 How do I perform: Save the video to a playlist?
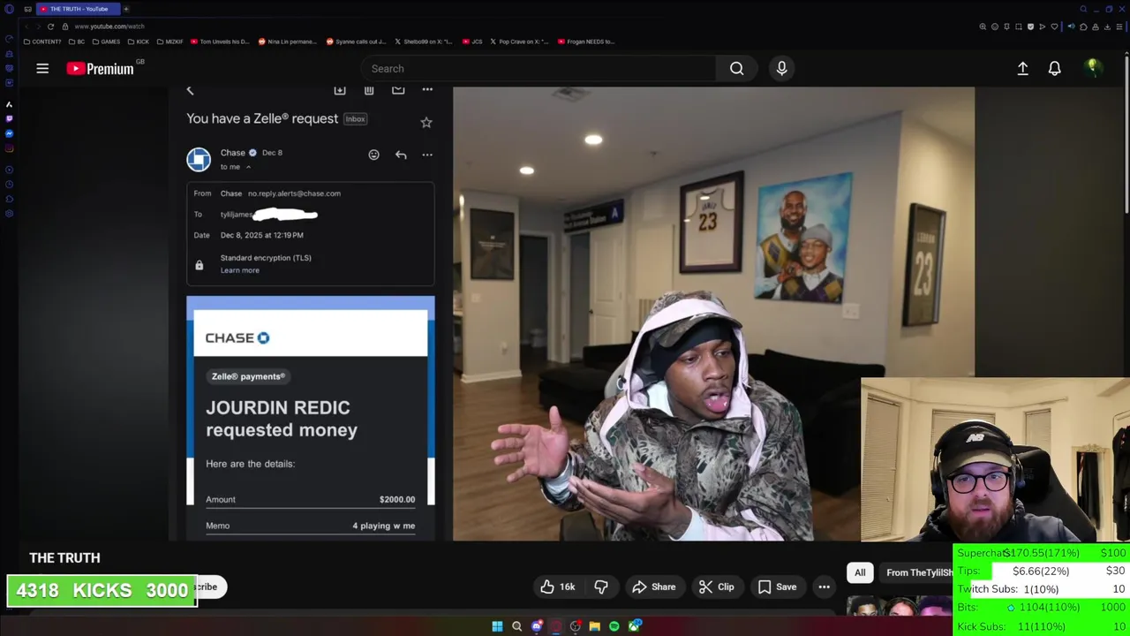[777, 587]
